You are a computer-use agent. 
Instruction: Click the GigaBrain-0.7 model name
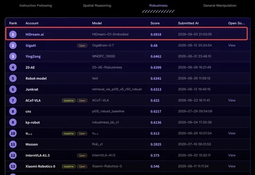103,45
